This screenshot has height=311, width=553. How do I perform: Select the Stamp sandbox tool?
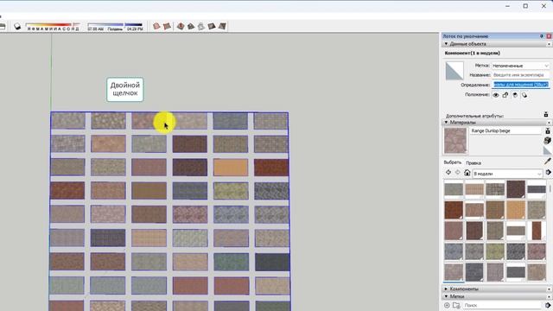(x=191, y=26)
